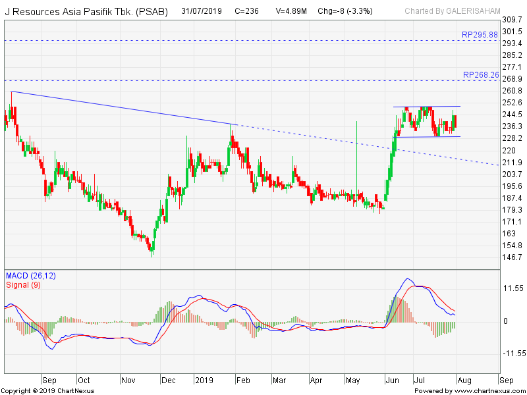The image size is (527, 395).
Task: Click the RP295.88 resistance level label
Action: [x=480, y=36]
